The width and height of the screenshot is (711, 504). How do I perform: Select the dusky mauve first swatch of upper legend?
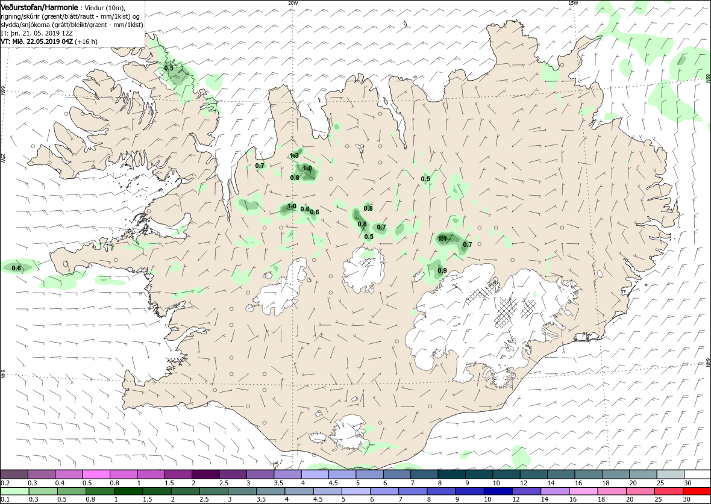[x=14, y=474]
